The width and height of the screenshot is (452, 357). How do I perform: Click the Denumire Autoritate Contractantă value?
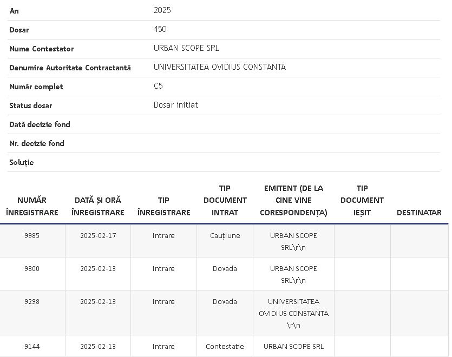pyautogui.click(x=219, y=67)
